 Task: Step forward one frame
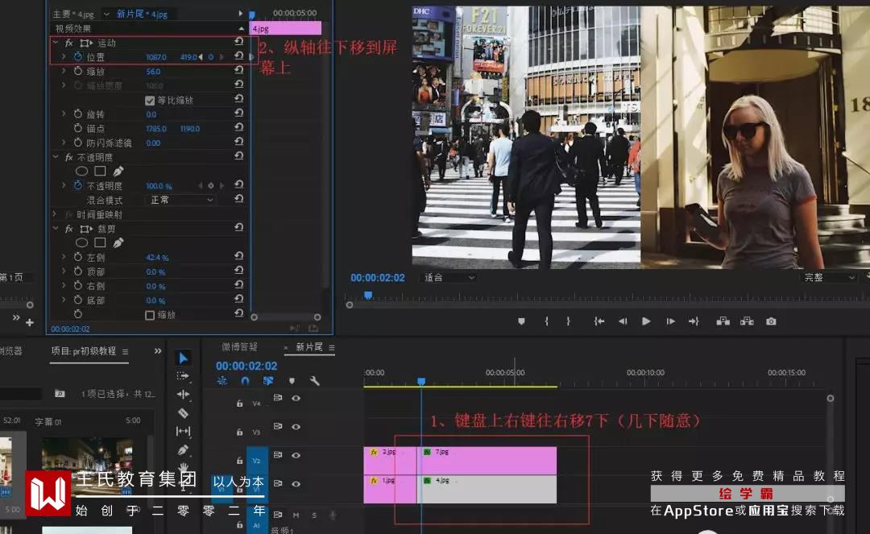point(670,321)
